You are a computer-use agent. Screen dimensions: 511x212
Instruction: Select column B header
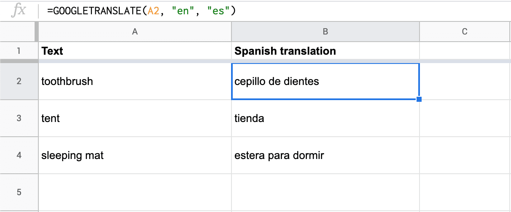pyautogui.click(x=325, y=32)
